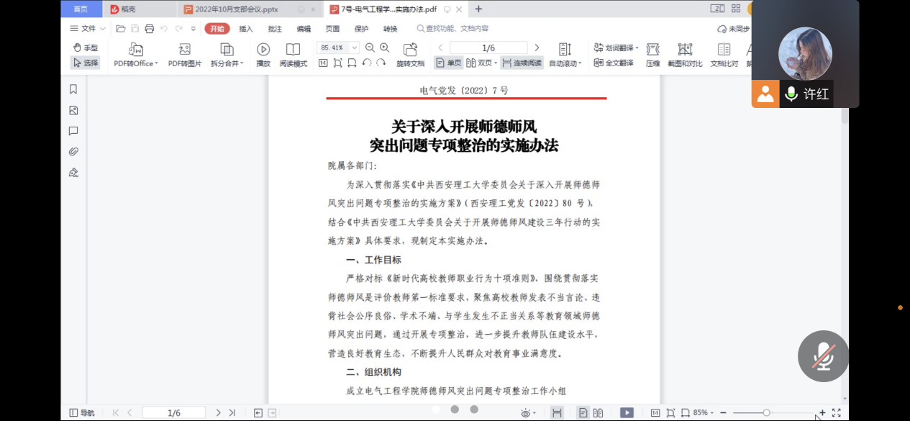This screenshot has height=421, width=910.
Task: Click the zoom in magnifier icon
Action: tap(384, 47)
